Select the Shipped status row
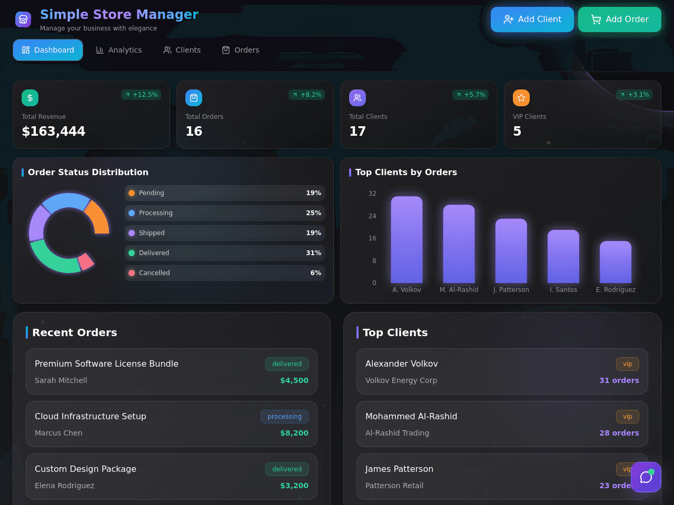This screenshot has width=674, height=505. click(225, 233)
